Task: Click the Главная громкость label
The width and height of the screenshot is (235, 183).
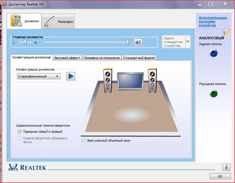Action: 28,37
